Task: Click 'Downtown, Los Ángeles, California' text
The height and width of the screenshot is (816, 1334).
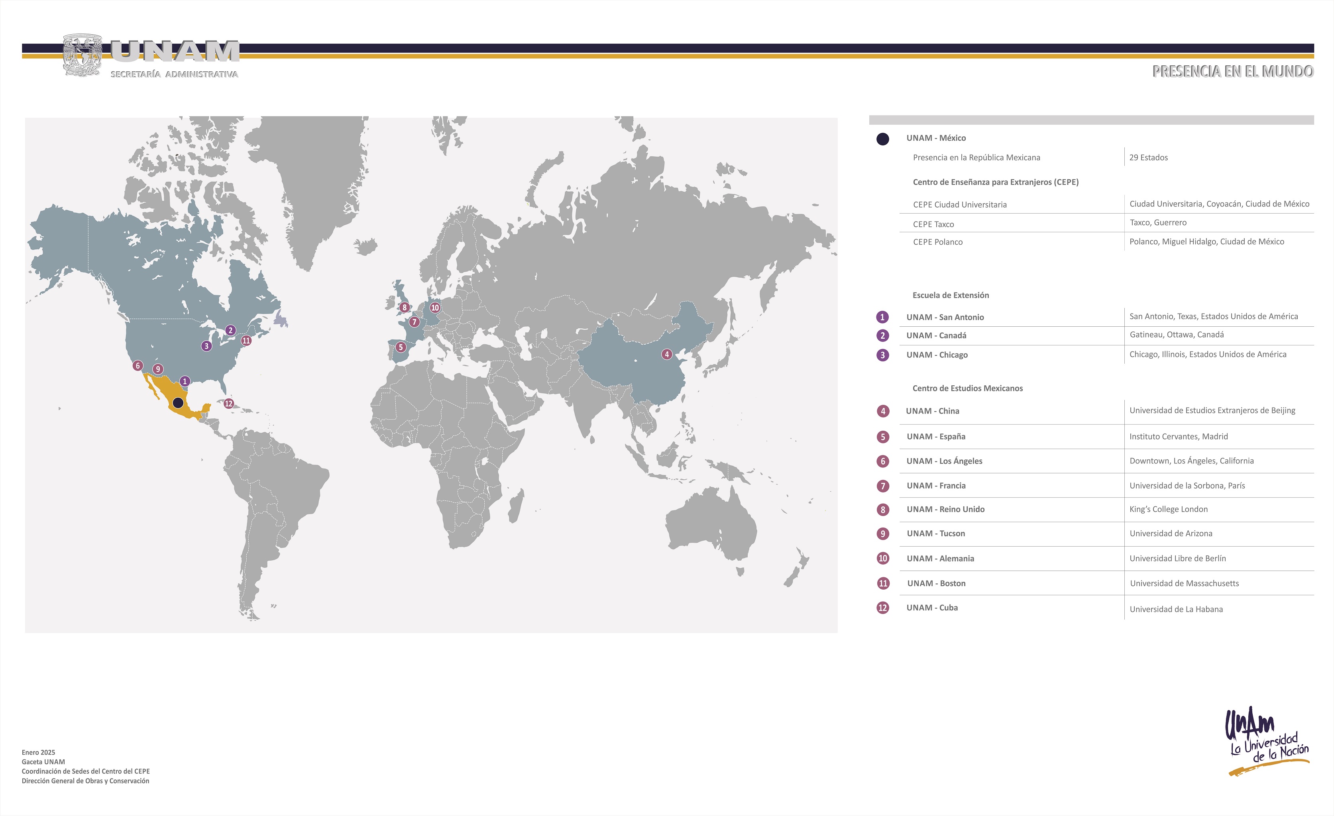Action: click(1192, 461)
